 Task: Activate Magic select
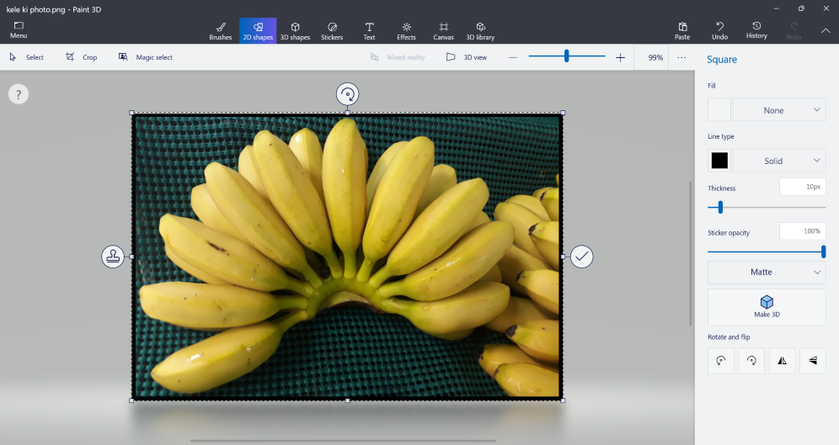click(x=146, y=57)
